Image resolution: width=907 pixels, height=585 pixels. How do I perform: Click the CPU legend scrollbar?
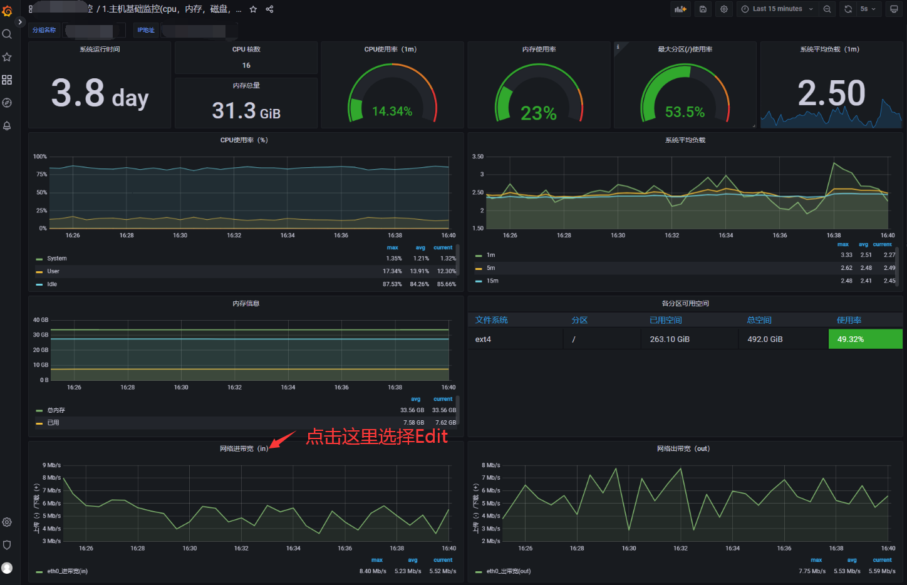coord(458,260)
